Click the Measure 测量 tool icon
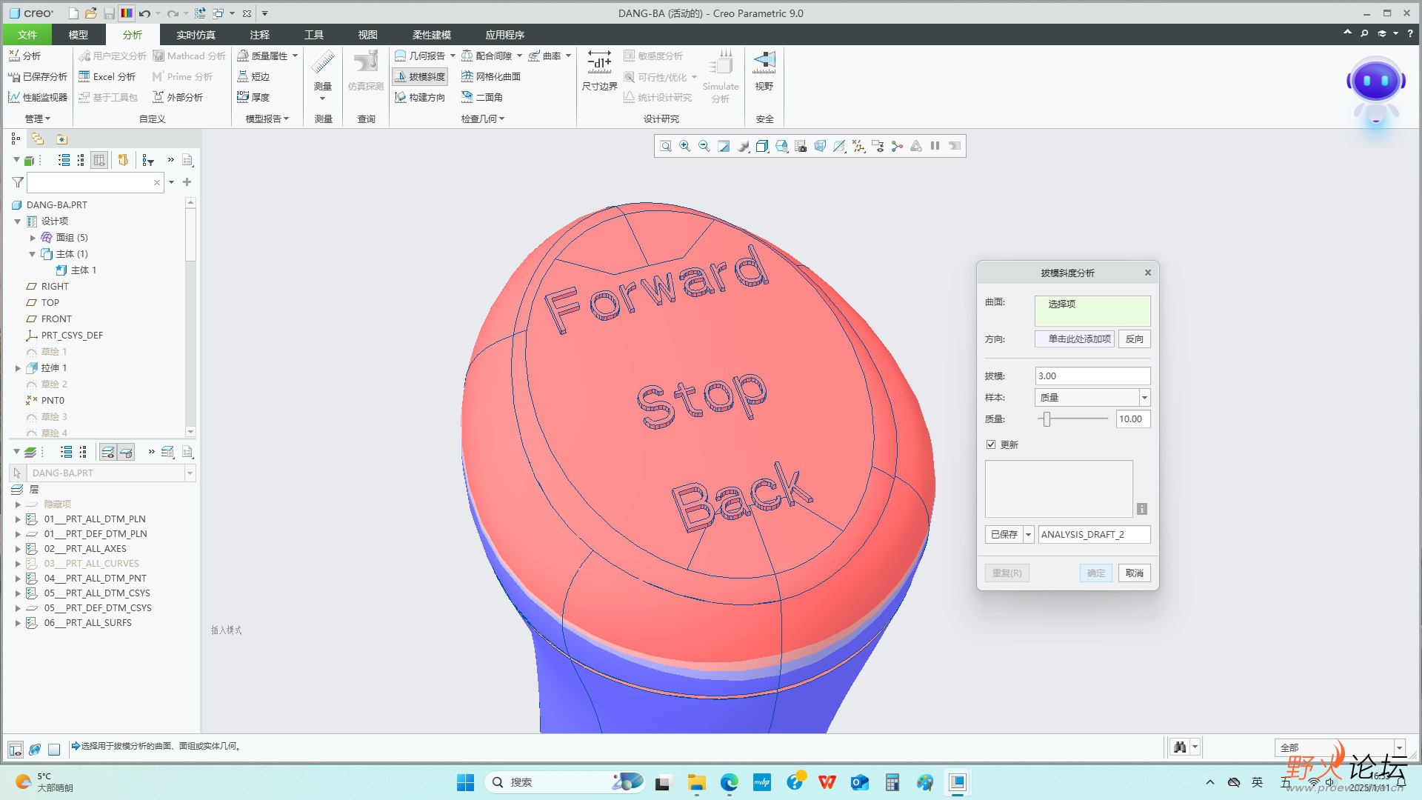 (323, 64)
